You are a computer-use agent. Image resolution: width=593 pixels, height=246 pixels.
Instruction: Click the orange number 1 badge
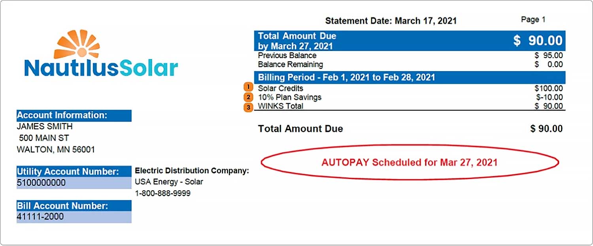248,87
